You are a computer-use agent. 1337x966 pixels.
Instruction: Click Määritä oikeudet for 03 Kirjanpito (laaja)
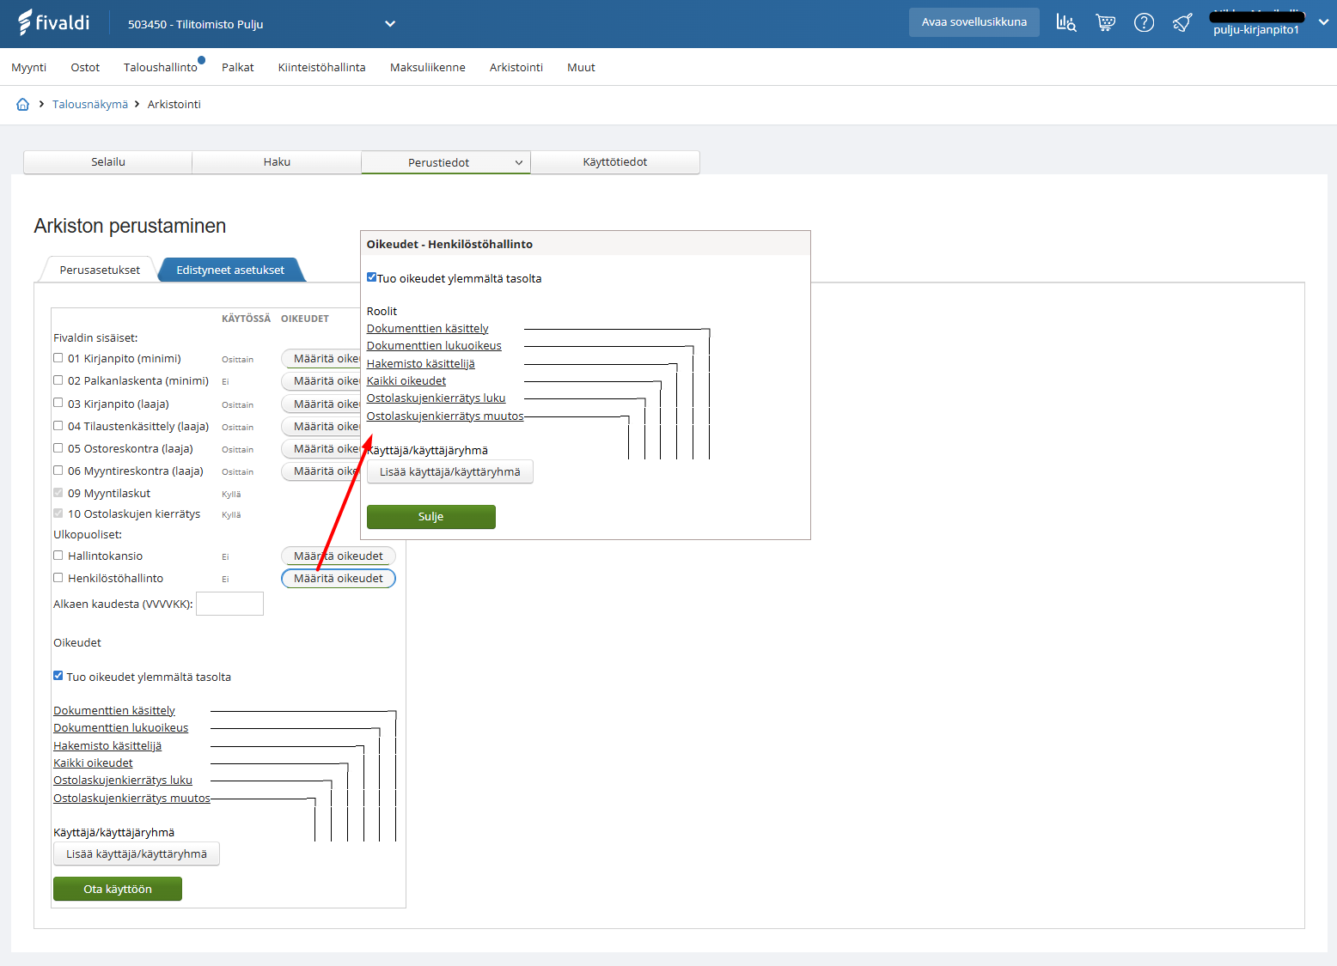click(x=321, y=404)
